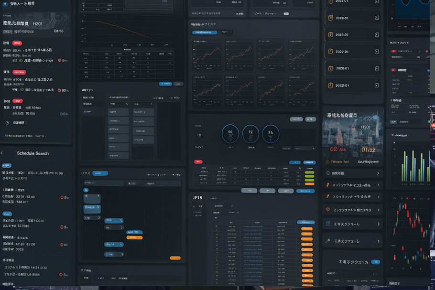This screenshot has height=290, width=435.
Task: Click the clipboard icon beside 2029-01
Action: click(330, 18)
